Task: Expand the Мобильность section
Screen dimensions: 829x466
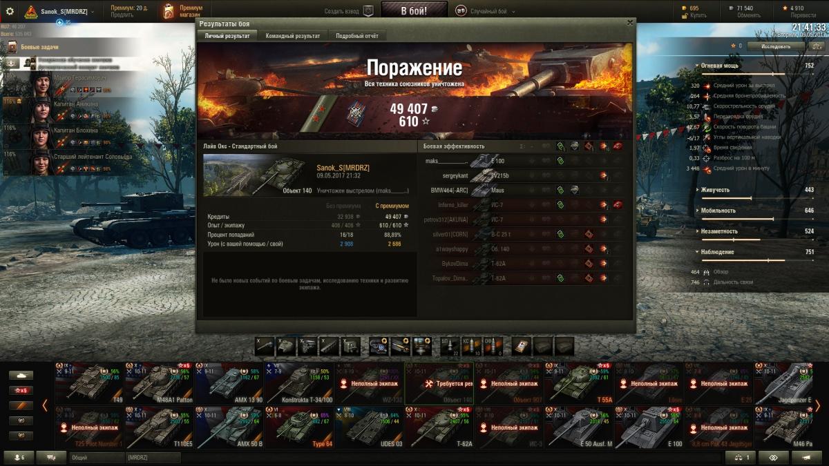Action: point(698,211)
